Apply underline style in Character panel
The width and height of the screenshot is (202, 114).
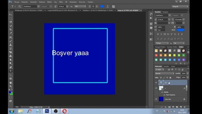point(178,34)
